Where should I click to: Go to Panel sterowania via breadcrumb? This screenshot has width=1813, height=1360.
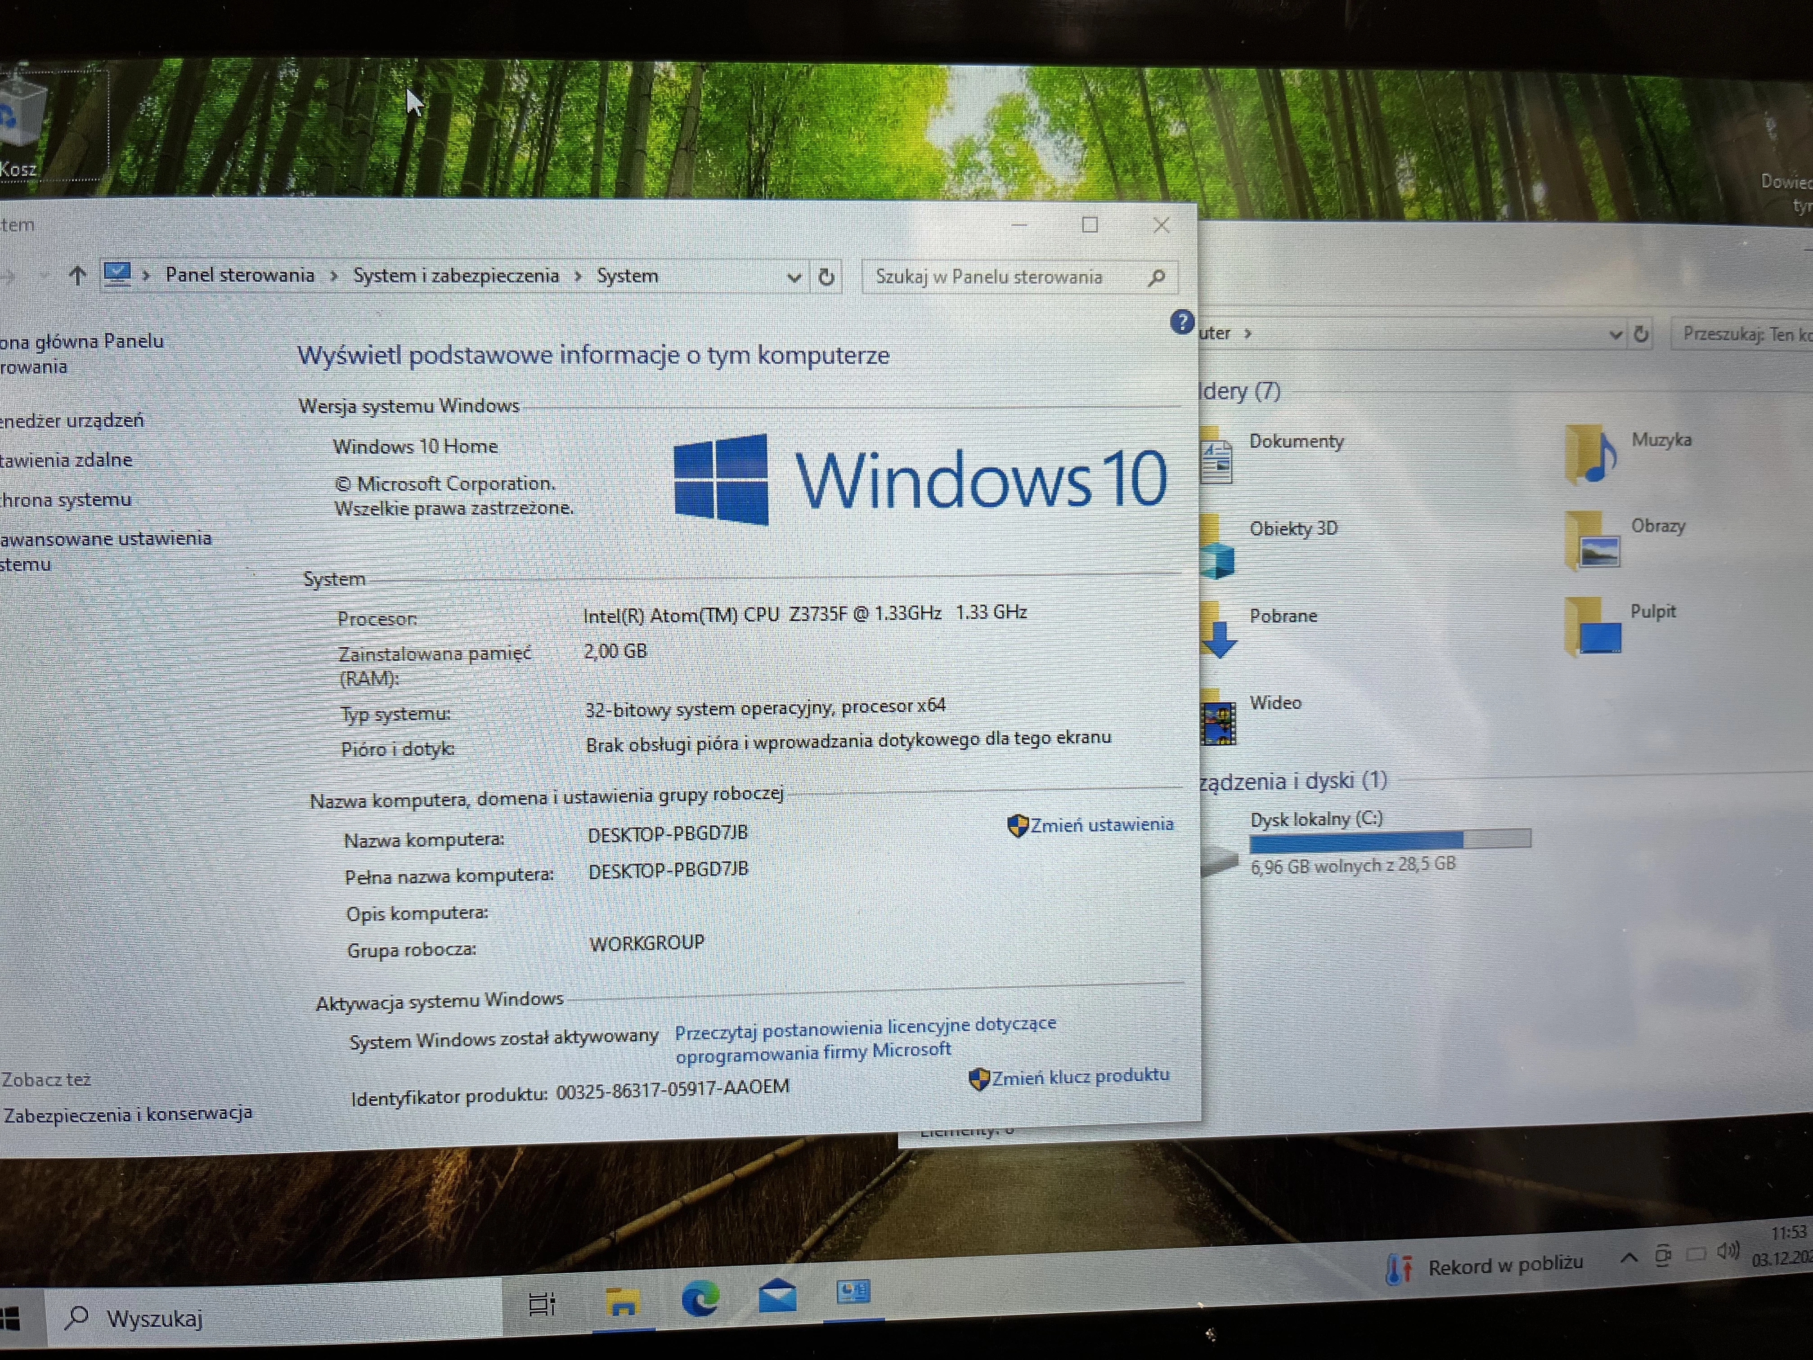[x=240, y=275]
